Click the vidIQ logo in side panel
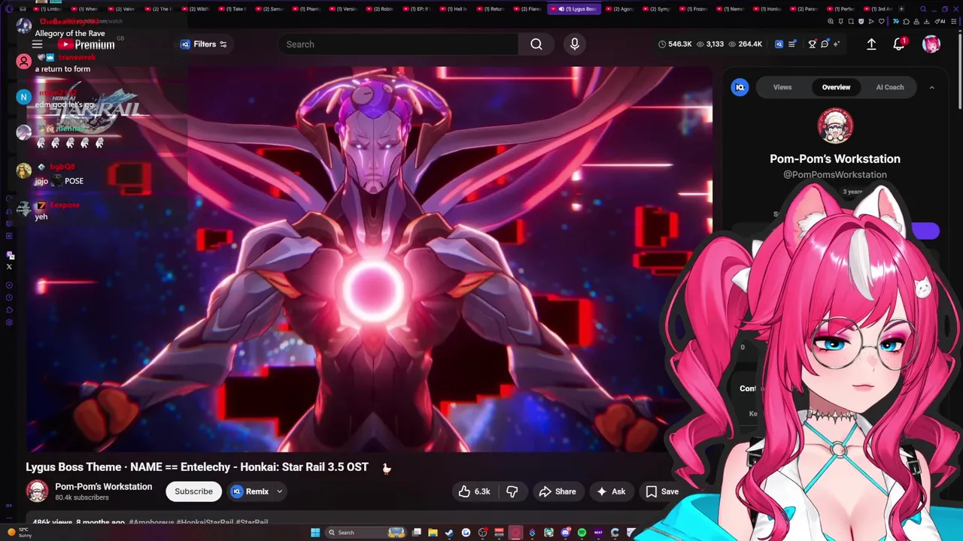Viewport: 963px width, 541px height. (740, 87)
